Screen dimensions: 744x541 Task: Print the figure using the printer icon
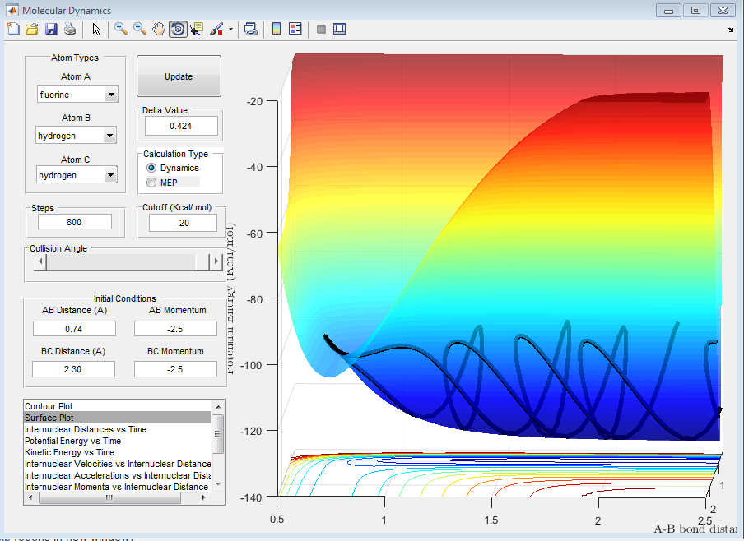70,30
